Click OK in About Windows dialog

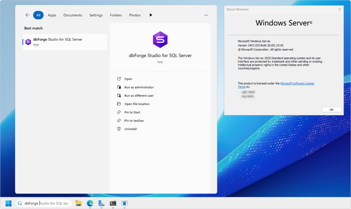point(331,110)
